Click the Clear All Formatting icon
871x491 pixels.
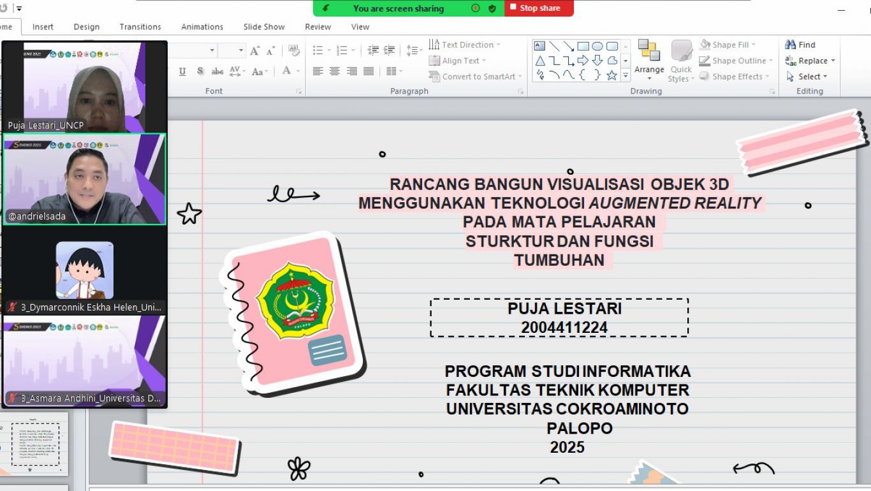(294, 51)
